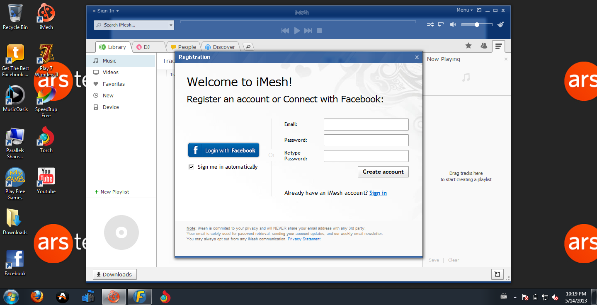Click the track progress bar
The width and height of the screenshot is (597, 305).
298,22
